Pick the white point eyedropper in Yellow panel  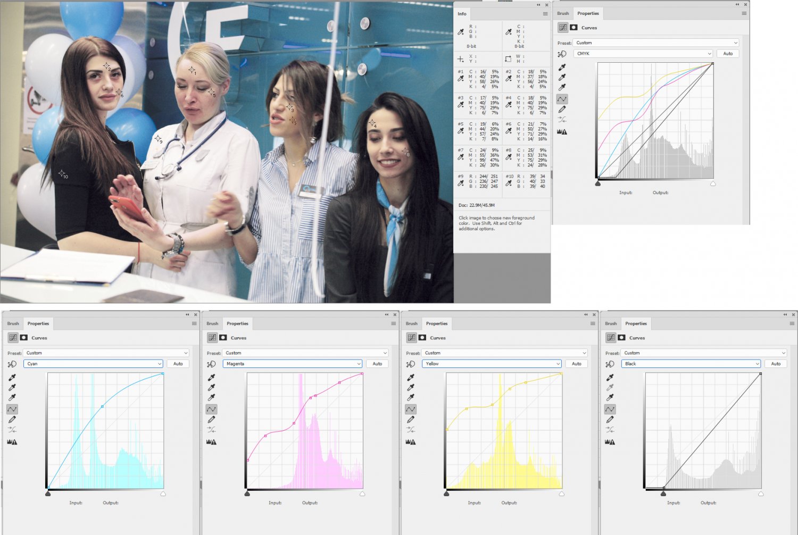[411, 398]
